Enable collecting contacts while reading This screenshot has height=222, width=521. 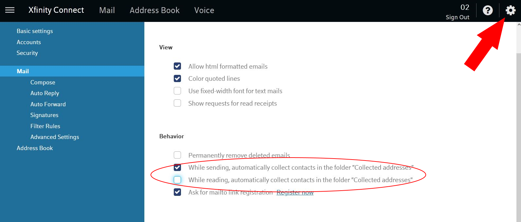pyautogui.click(x=177, y=179)
